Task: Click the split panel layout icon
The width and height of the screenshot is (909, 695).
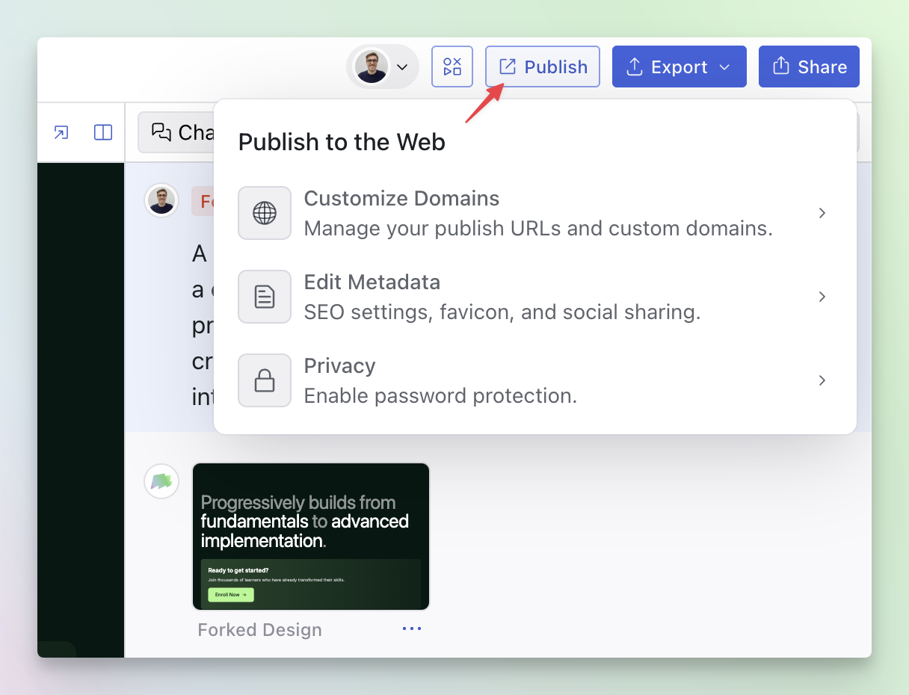Action: click(x=103, y=132)
